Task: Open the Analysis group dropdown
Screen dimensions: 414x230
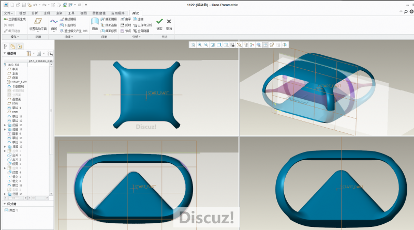Action: point(136,37)
